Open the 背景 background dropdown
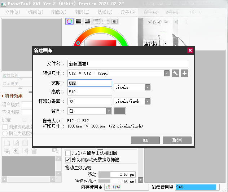This screenshot has height=192, width=228. 109,111
